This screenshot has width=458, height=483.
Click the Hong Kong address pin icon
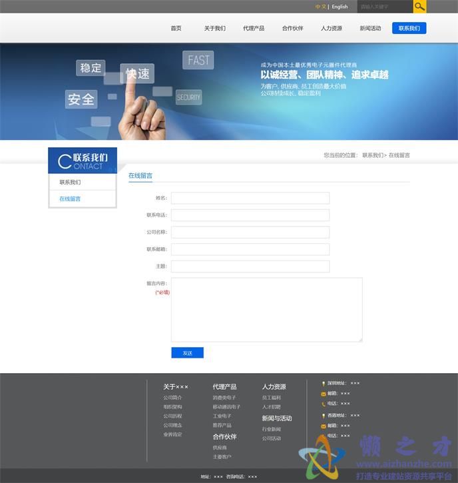(323, 416)
